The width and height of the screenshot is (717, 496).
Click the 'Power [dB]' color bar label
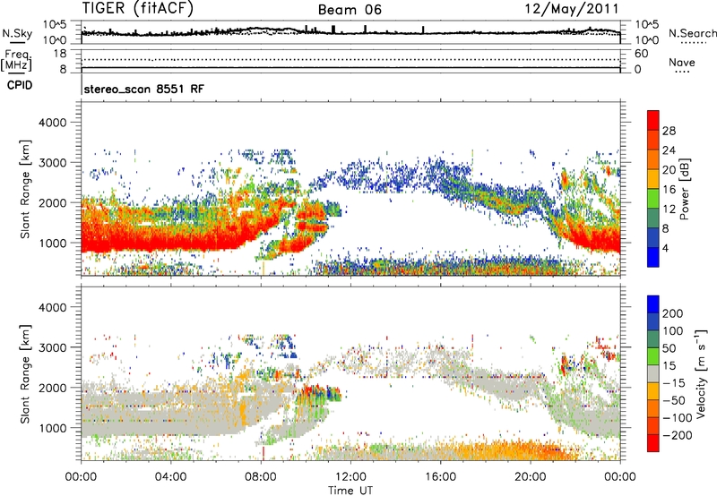(x=684, y=189)
